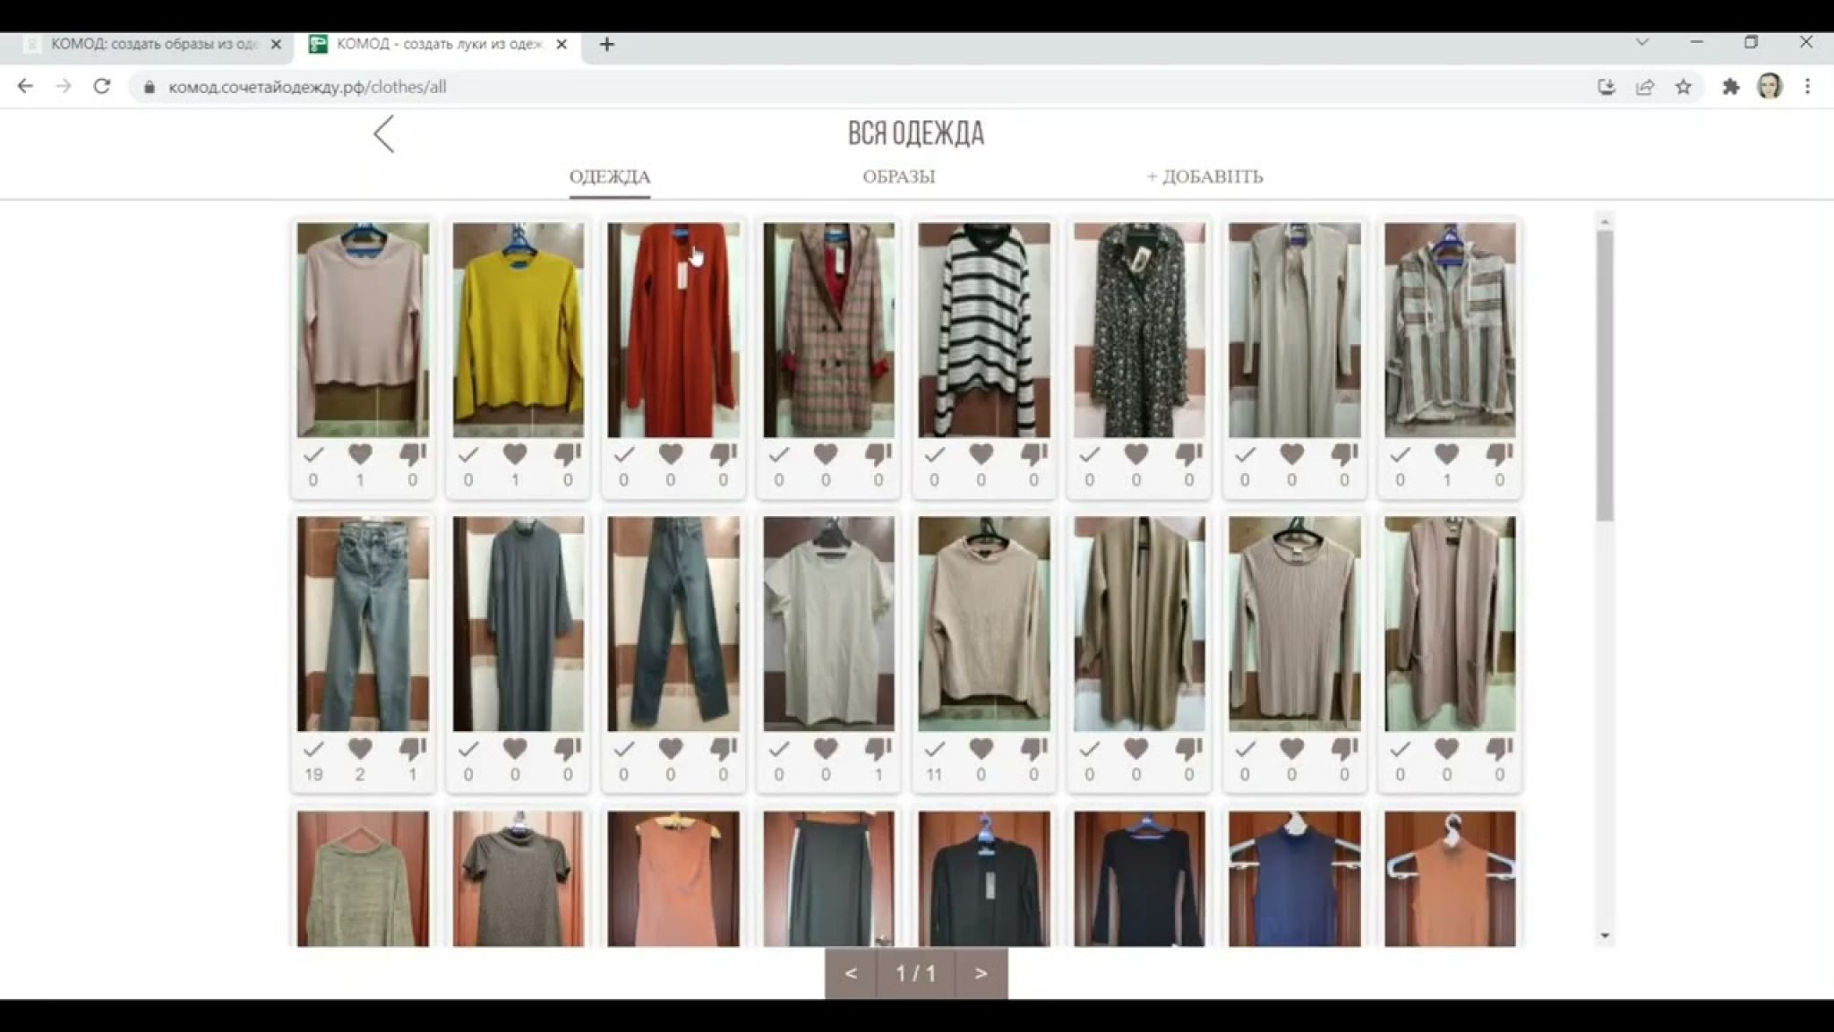Close the КОМОД: создать образы browser tab

(x=276, y=44)
